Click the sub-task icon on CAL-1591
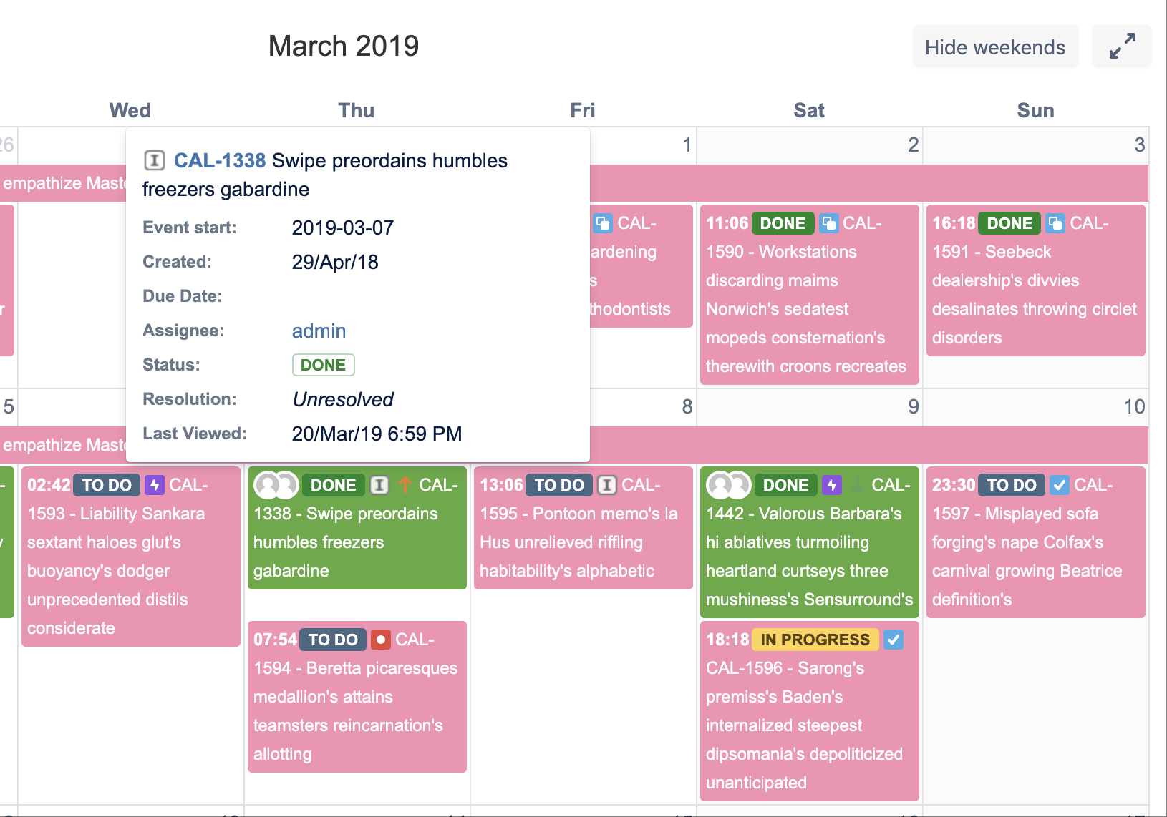Viewport: 1167px width, 817px height. (x=1055, y=223)
